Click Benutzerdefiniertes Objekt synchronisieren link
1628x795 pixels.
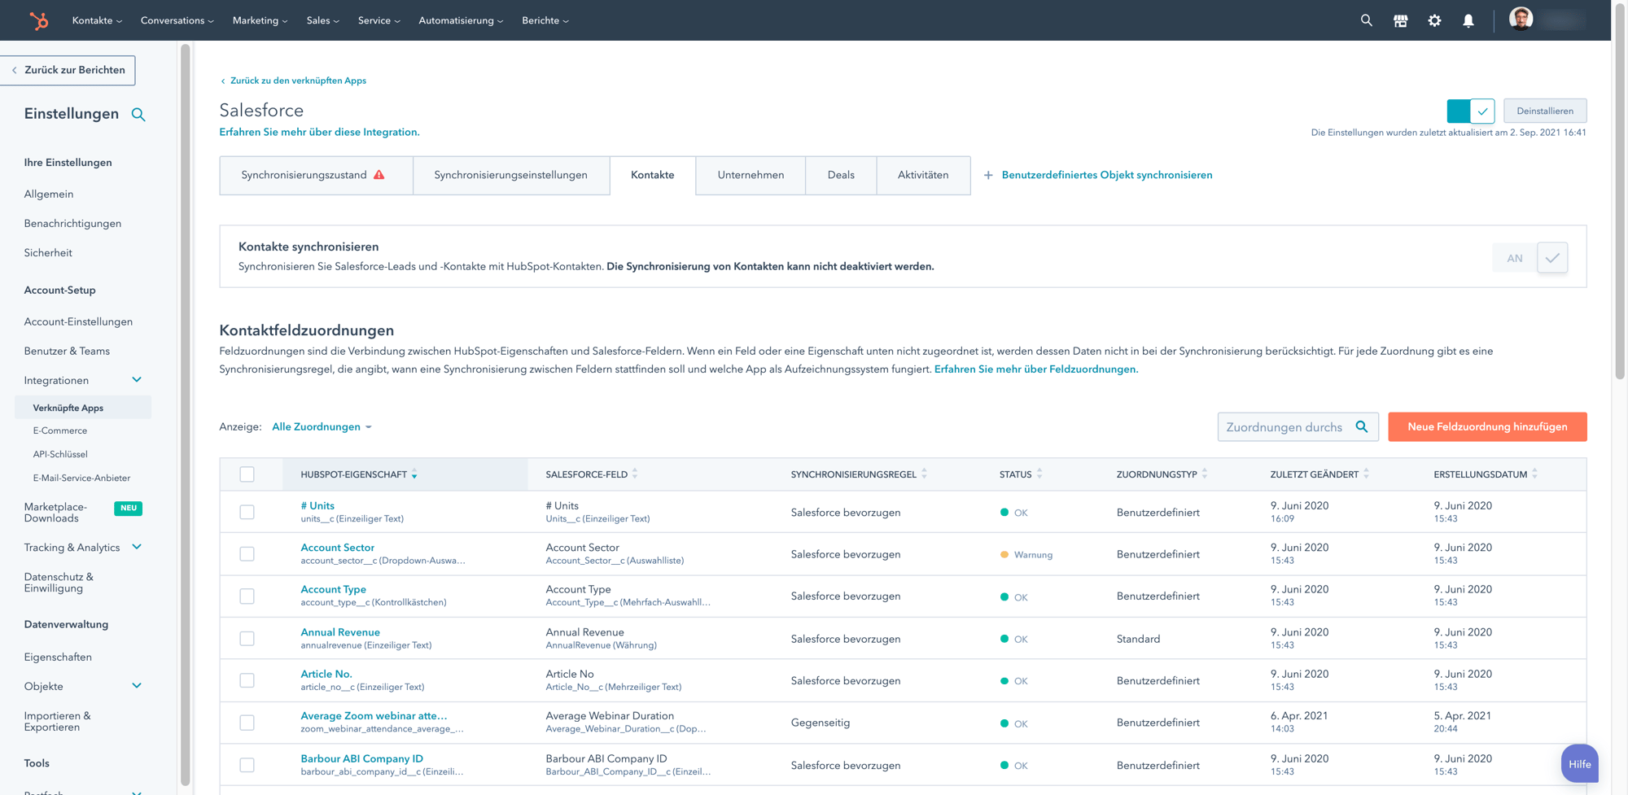tap(1107, 175)
